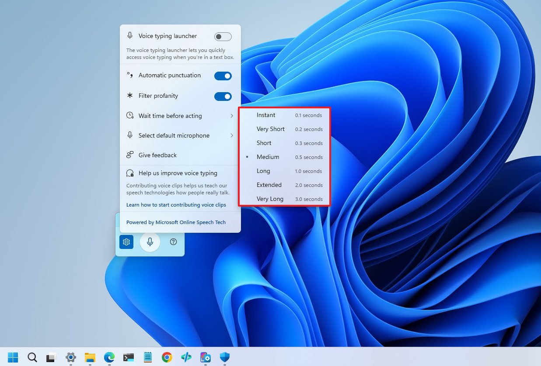Click the Powered by Microsoft Online Speech Tech link
Screen dimensions: 541x366
[176, 222]
